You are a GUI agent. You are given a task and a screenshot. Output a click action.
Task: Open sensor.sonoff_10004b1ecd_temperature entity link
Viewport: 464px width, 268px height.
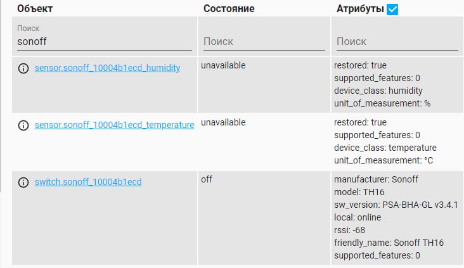coord(114,125)
